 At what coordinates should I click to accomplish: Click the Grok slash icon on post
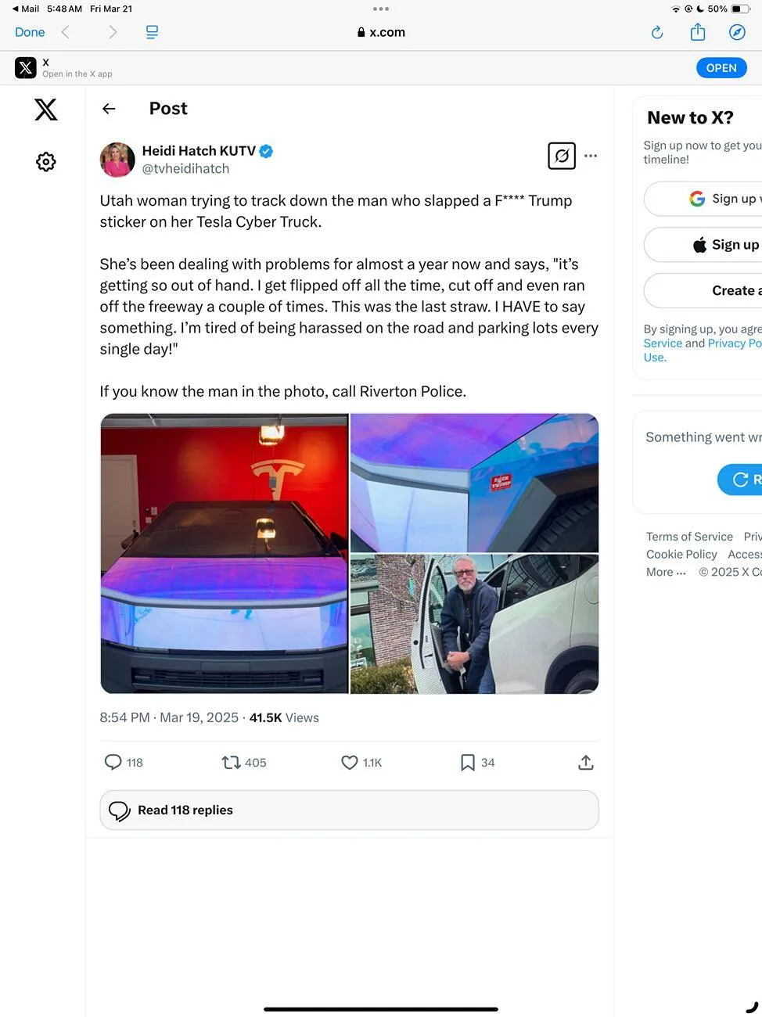click(562, 156)
